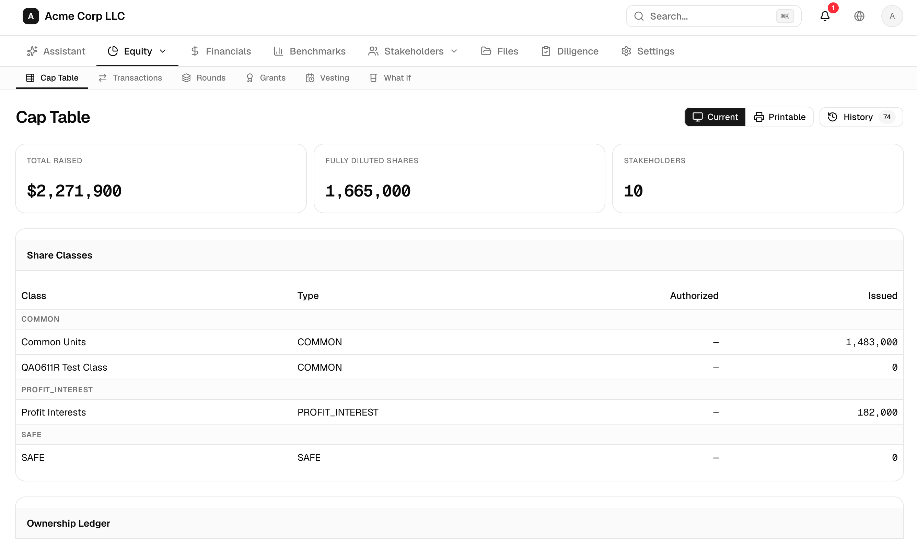Open the Grants sub-tab
The image size is (917, 539).
coord(266,78)
